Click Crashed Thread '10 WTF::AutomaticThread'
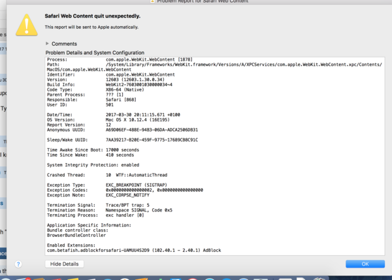The width and height of the screenshot is (392, 280). pyautogui.click(x=137, y=175)
